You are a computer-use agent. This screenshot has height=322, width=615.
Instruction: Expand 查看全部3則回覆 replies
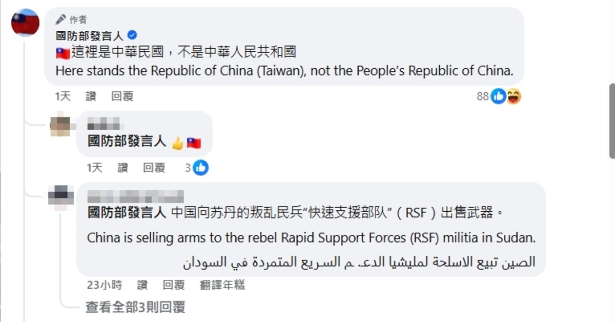[135, 307]
